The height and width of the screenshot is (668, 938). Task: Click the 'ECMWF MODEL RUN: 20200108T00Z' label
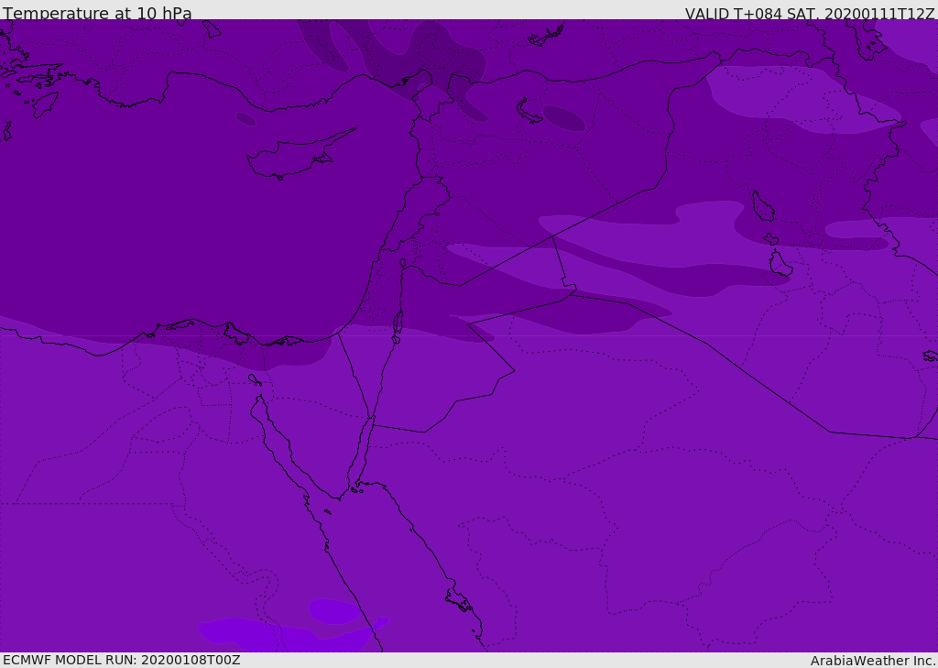click(122, 660)
